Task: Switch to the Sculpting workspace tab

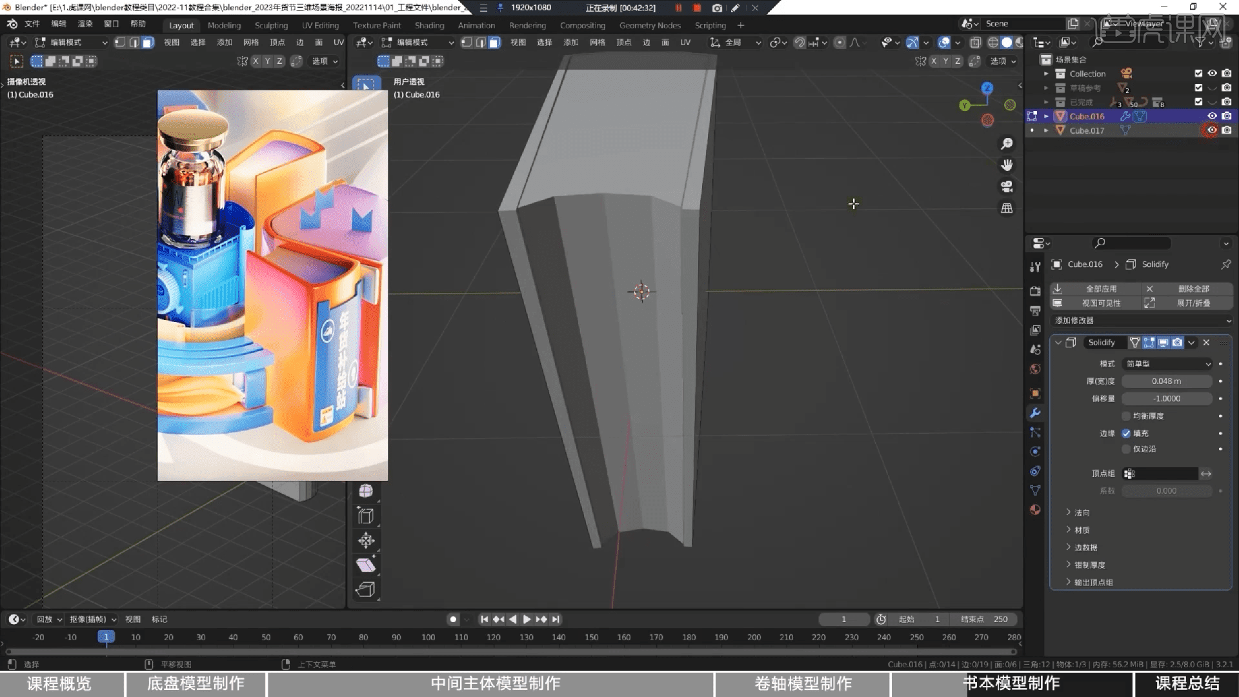Action: (x=271, y=25)
